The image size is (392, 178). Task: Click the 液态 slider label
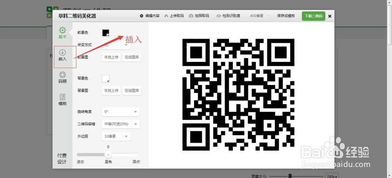80,162
